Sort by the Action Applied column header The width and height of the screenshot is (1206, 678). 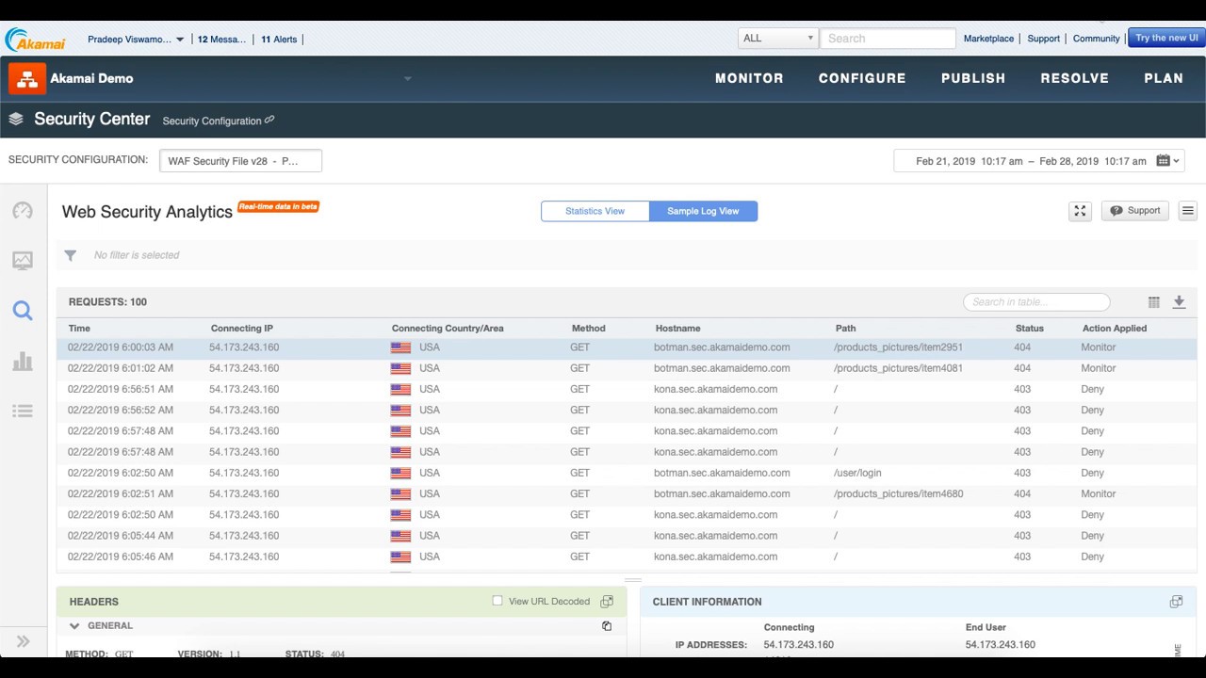pos(1115,329)
